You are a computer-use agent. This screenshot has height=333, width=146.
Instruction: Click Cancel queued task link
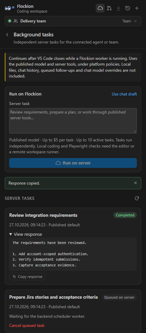(27, 326)
